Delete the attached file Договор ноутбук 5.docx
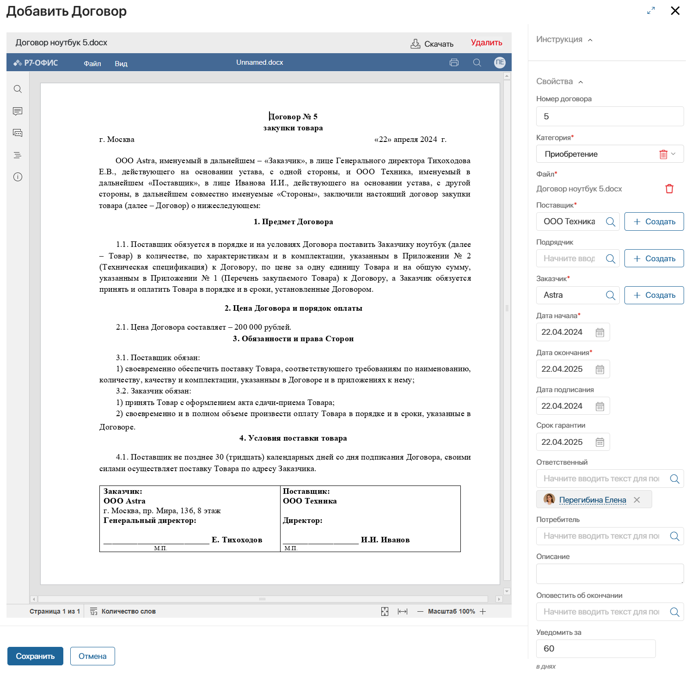The height and width of the screenshot is (676, 691). [x=669, y=189]
